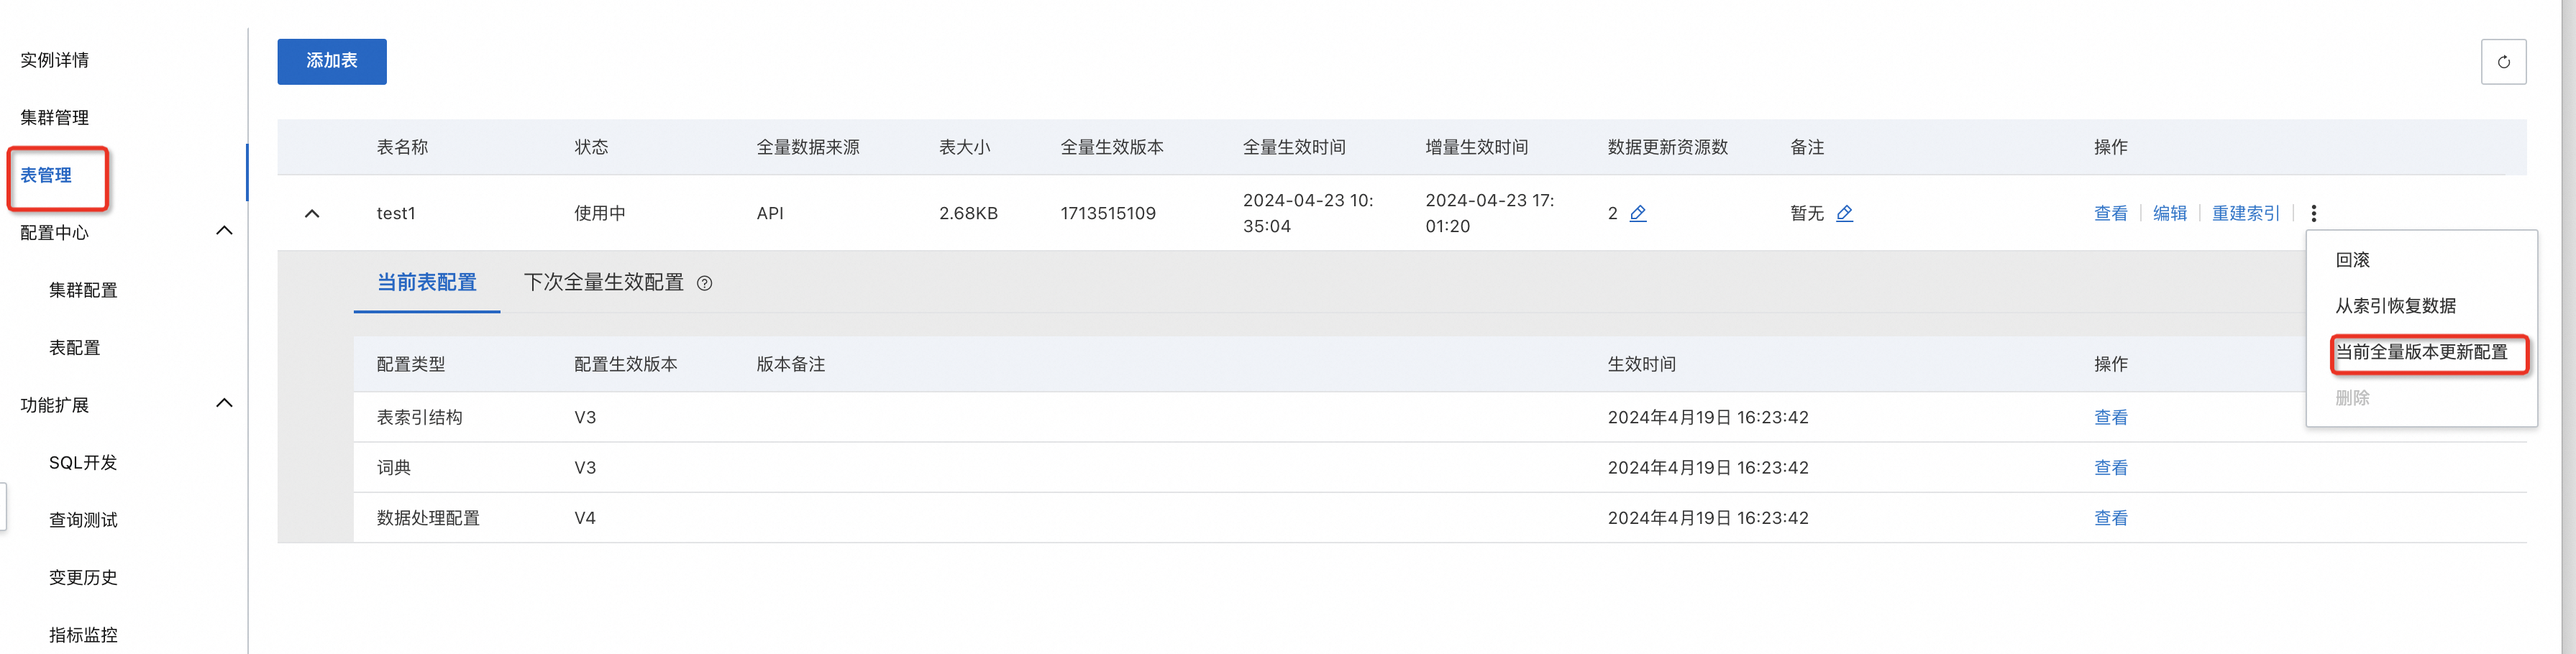
Task: Open 表配置 under 配置中心
Action: [x=75, y=347]
